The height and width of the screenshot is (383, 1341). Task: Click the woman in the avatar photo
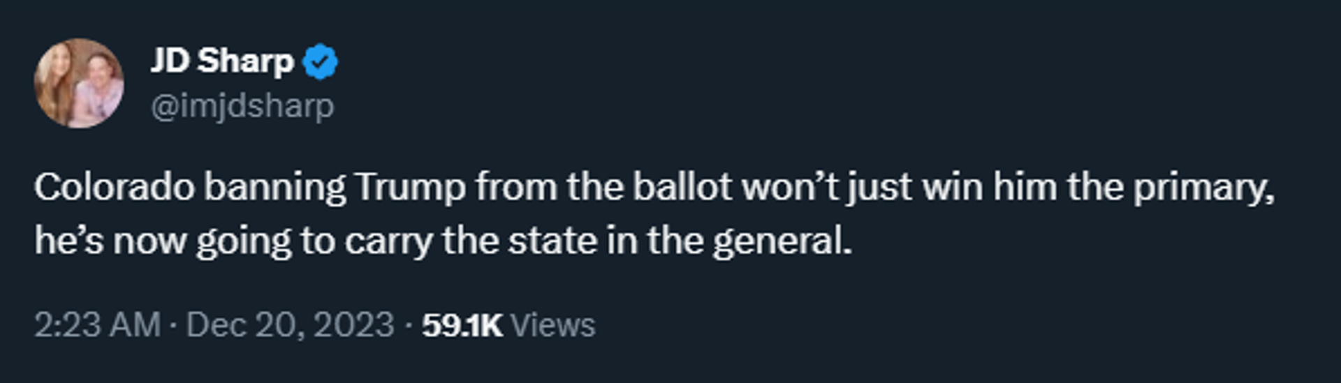(56, 84)
